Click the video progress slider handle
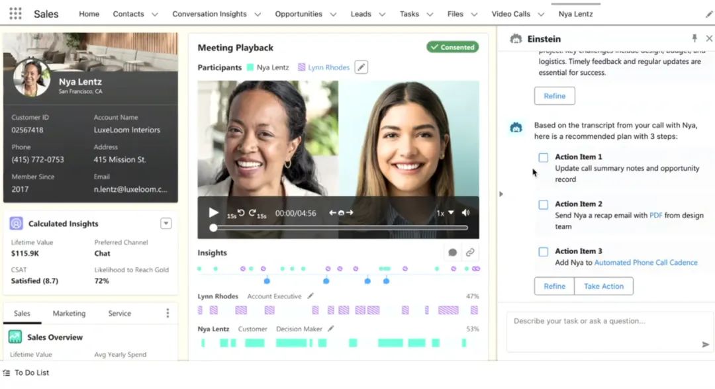Image resolution: width=715 pixels, height=389 pixels. coord(213,228)
